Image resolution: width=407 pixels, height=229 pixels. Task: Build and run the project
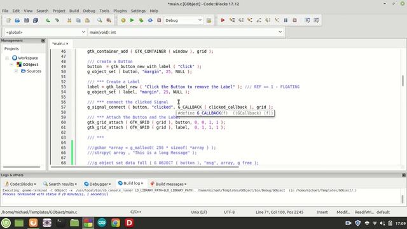coord(141,20)
